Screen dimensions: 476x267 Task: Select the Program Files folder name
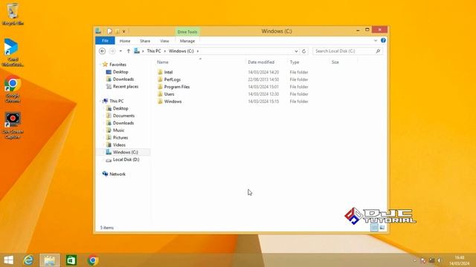pyautogui.click(x=177, y=87)
